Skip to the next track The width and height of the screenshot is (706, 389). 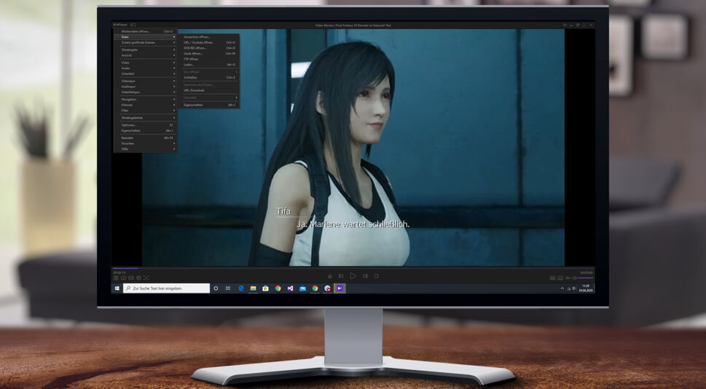(365, 276)
